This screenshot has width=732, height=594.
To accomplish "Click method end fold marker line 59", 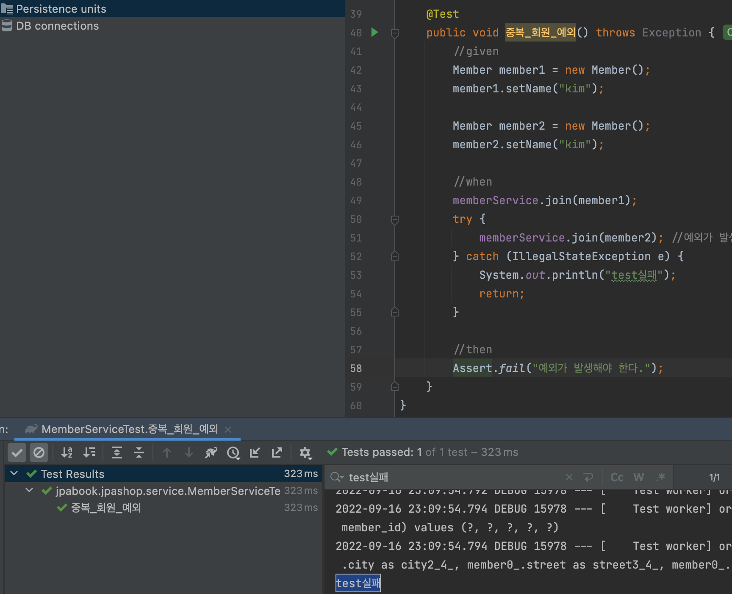I will coord(395,386).
